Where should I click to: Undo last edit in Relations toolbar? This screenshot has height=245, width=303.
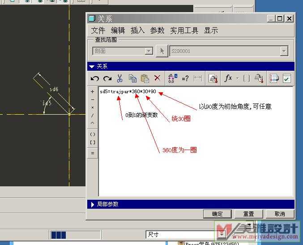[x=95, y=78]
